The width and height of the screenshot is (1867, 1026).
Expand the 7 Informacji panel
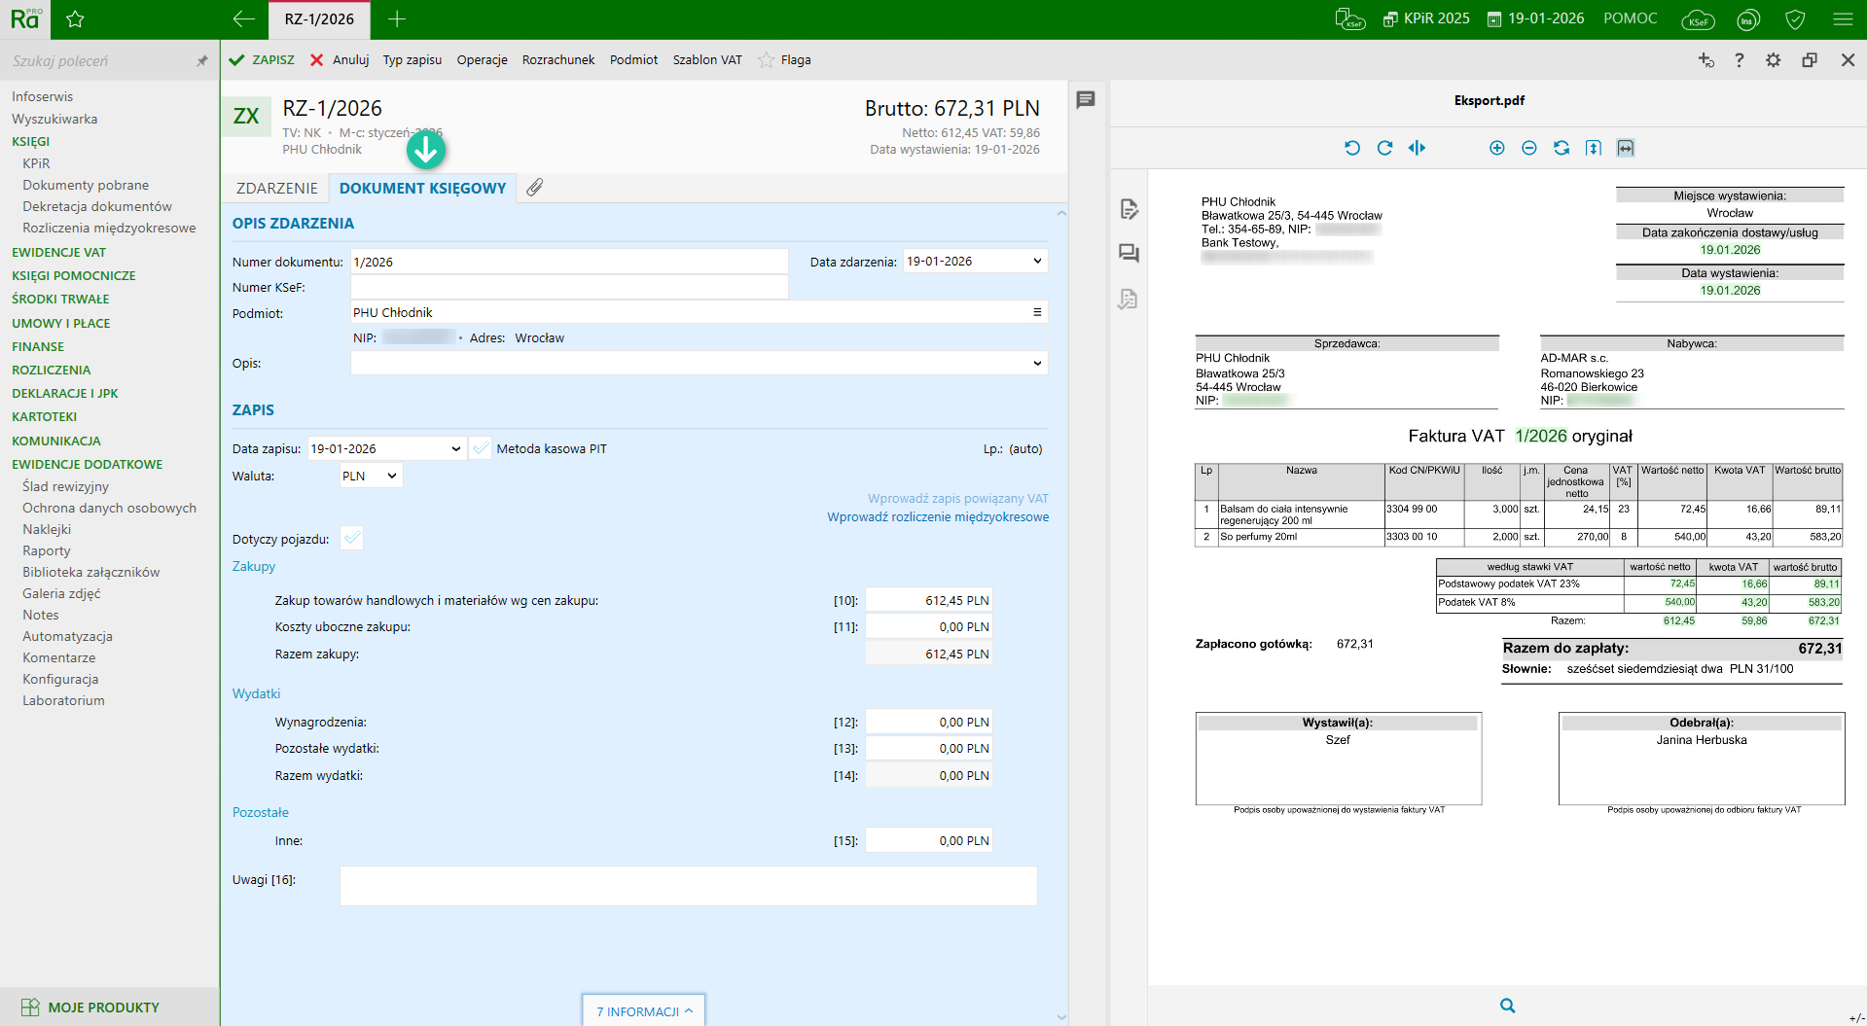644,1011
